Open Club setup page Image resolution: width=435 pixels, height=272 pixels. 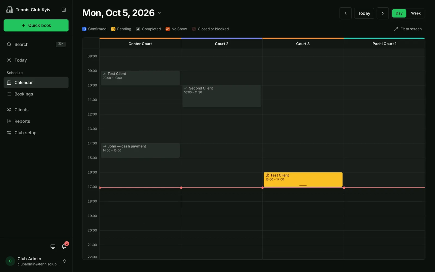tap(36, 133)
